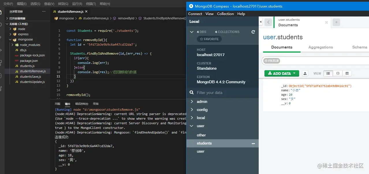
Task: Expand the config database
Action: pos(192,110)
